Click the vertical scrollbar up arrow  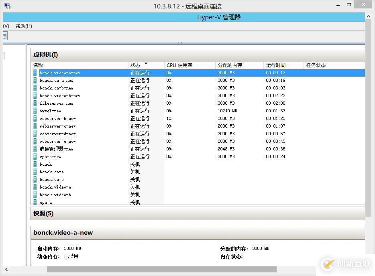coord(368,16)
